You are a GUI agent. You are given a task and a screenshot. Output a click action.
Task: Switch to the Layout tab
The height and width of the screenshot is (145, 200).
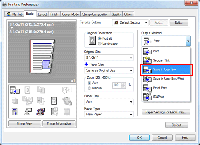pyautogui.click(x=42, y=14)
